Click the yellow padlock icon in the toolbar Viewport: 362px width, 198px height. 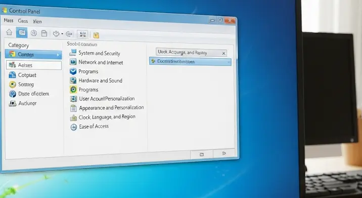pyautogui.click(x=96, y=35)
